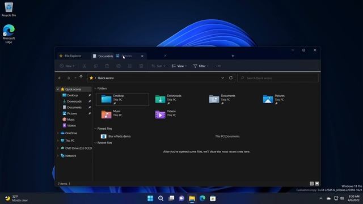363x204 pixels.
Task: Select Desktop in the sidebar
Action: 72,95
